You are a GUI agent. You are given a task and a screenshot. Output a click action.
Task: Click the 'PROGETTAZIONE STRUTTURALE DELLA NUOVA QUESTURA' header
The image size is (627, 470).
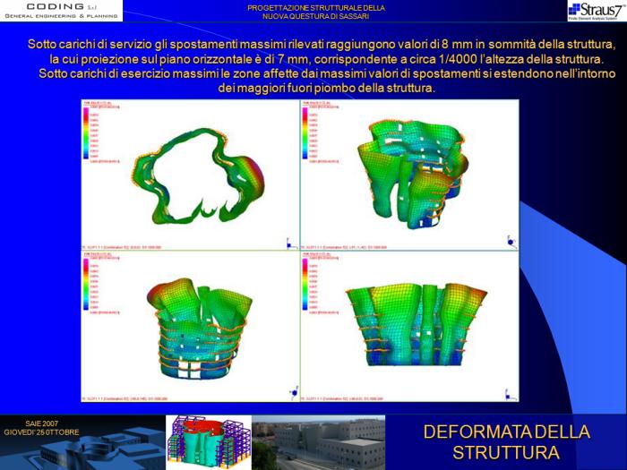[317, 12]
